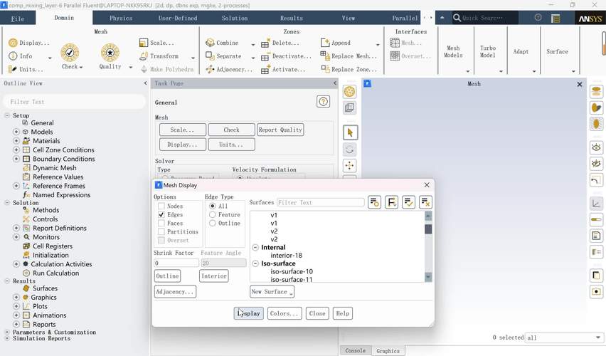606x356 pixels.
Task: Click Deactivate zones icon
Action: 265,57
